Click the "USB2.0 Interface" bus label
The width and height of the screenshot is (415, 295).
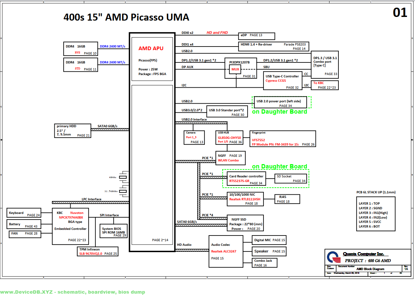click(x=194, y=120)
